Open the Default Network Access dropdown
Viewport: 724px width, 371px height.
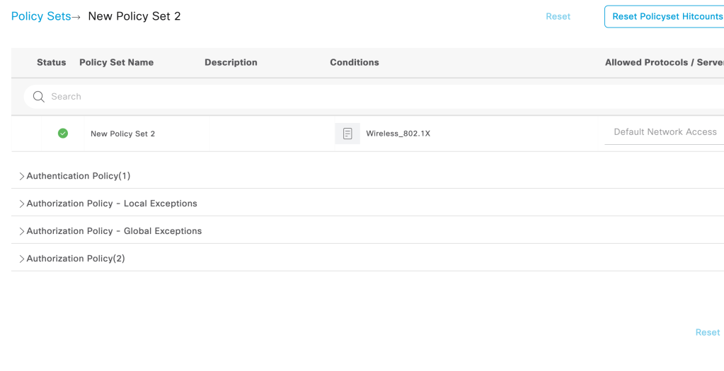(665, 132)
